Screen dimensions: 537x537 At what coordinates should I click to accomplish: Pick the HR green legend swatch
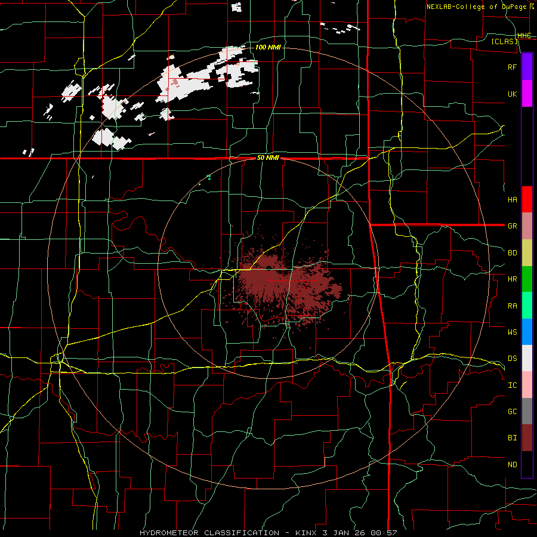tap(527, 279)
